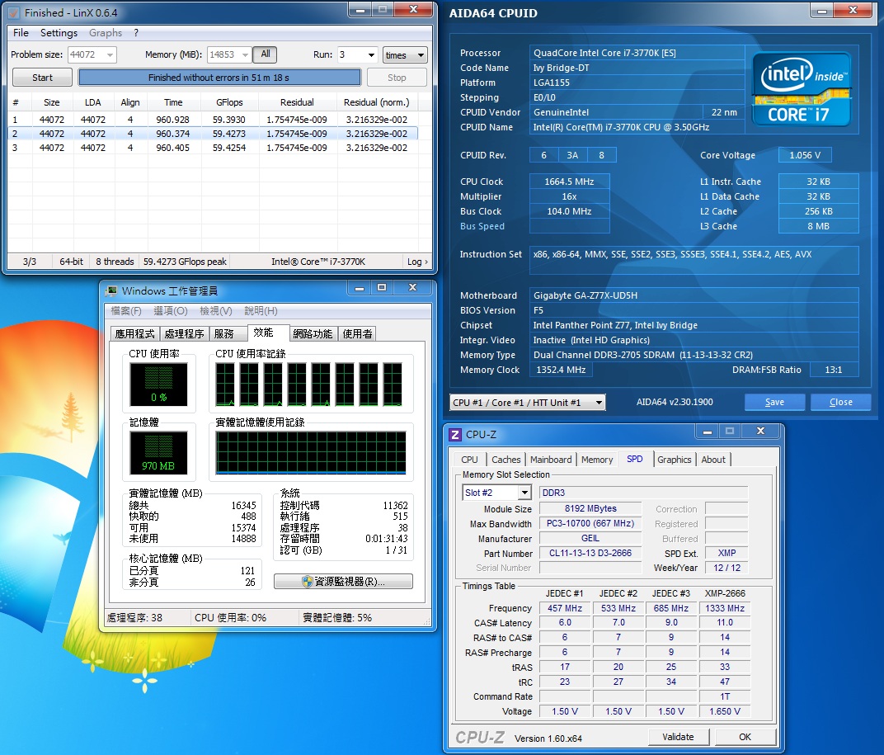Viewport: 884px width, 755px height.
Task: Minimize the Task Manager window
Action: coord(360,288)
